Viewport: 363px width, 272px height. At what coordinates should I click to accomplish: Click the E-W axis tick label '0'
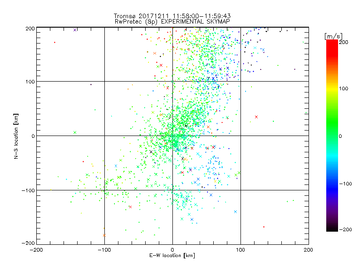click(x=172, y=250)
